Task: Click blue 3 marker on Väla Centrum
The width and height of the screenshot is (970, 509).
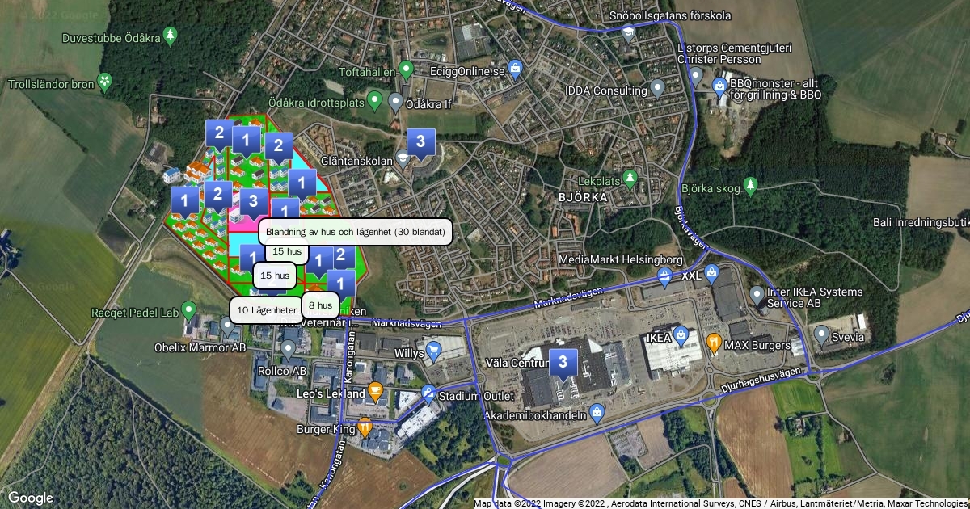Action: (x=563, y=363)
